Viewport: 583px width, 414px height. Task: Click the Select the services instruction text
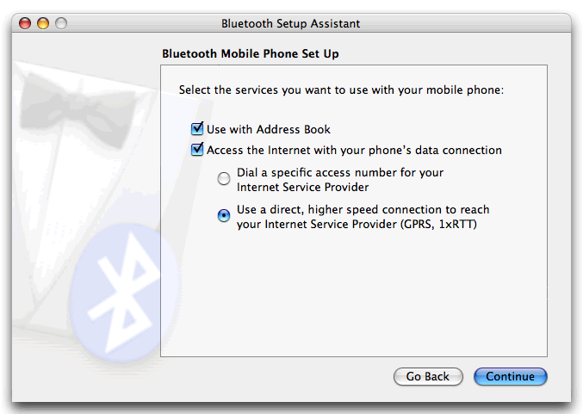tap(340, 89)
